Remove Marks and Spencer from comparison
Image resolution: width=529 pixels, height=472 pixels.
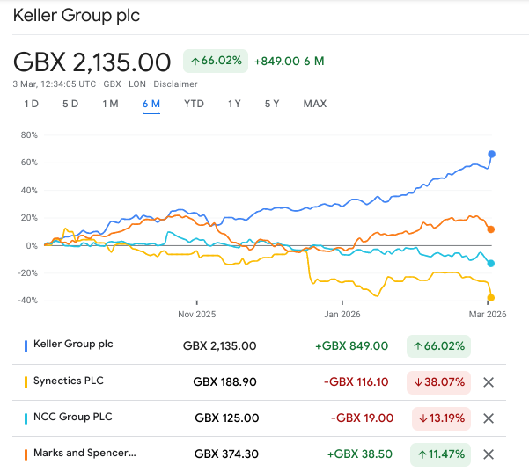click(x=489, y=454)
